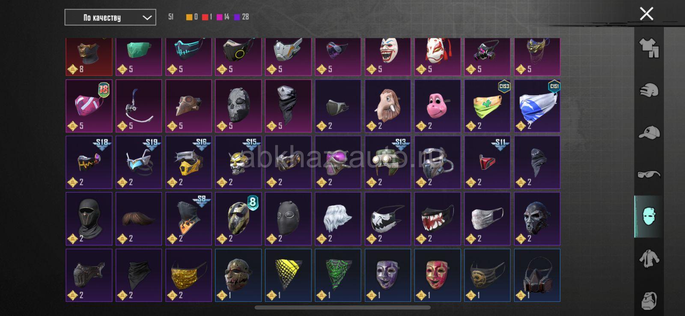Click the sort dropdown chevron arrow
The image size is (685, 316).
(147, 18)
